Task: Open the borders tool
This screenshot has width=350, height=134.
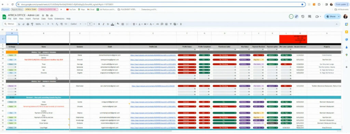Action: click(123, 24)
